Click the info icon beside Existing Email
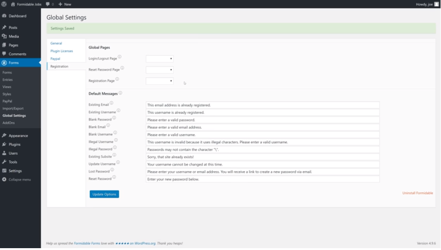This screenshot has height=250, width=441. (112, 103)
